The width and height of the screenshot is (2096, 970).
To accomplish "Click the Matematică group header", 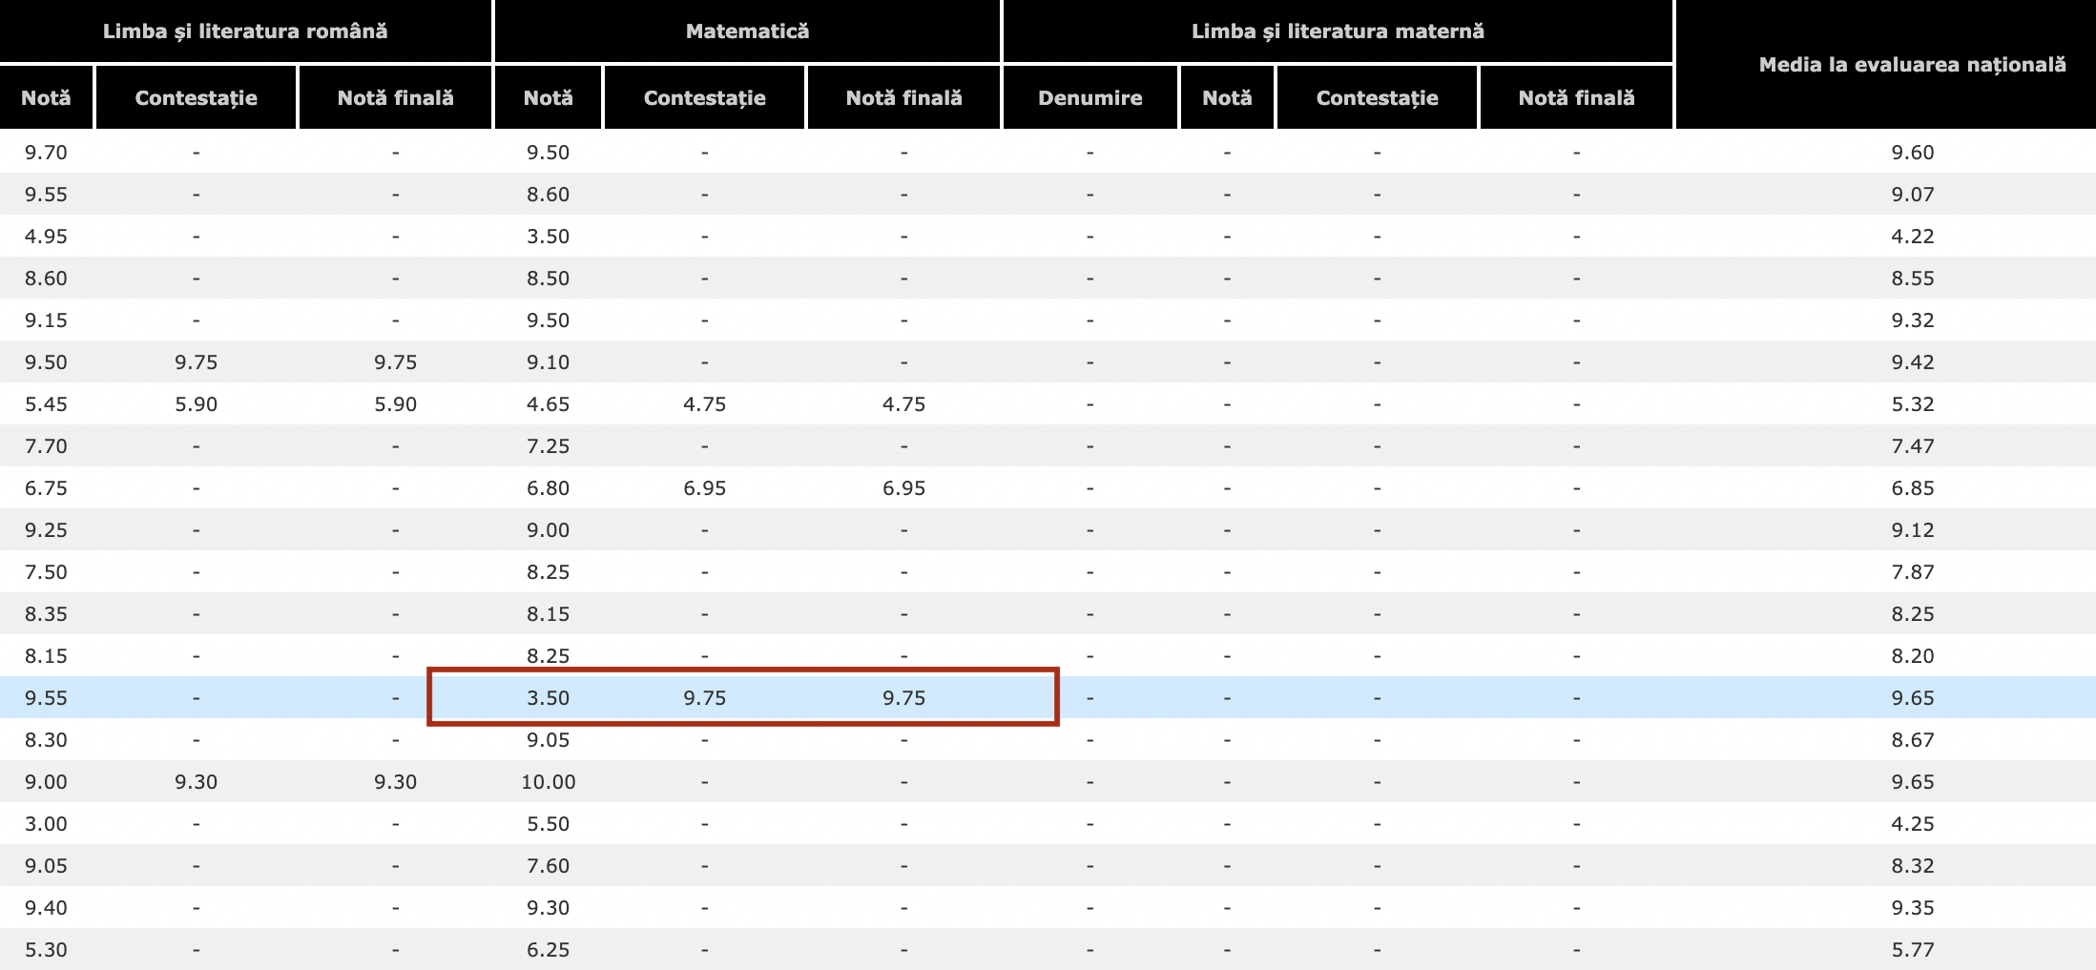I will (x=747, y=31).
